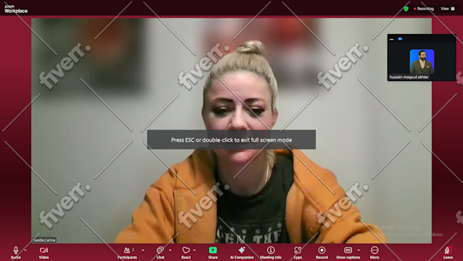Click the Zoom Workplace logo

pos(16,9)
